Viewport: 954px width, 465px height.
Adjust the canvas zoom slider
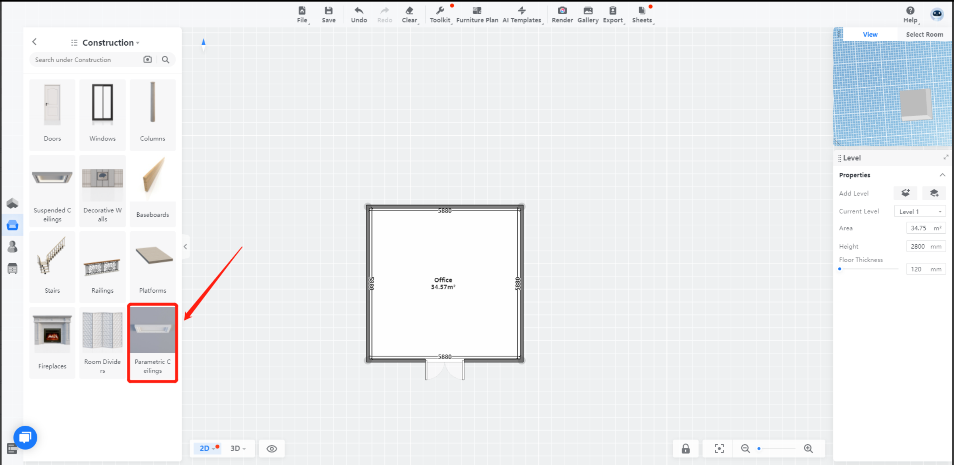click(x=777, y=448)
